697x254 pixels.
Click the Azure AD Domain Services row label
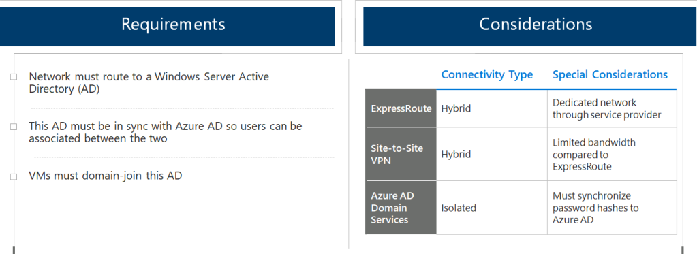point(401,208)
